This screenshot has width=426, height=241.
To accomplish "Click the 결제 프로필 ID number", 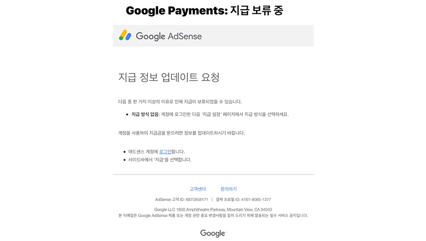I will pos(256,200).
